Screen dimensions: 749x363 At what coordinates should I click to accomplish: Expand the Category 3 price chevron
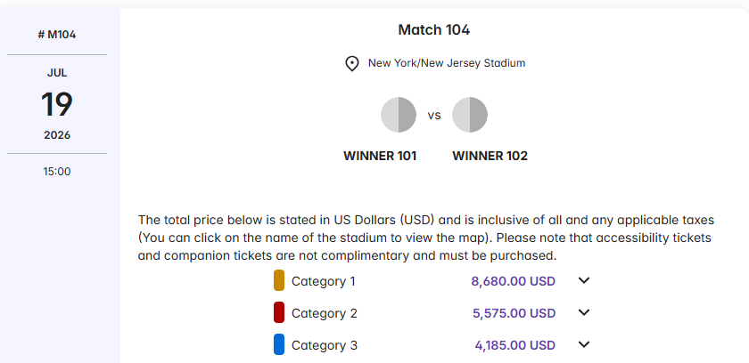tap(584, 345)
